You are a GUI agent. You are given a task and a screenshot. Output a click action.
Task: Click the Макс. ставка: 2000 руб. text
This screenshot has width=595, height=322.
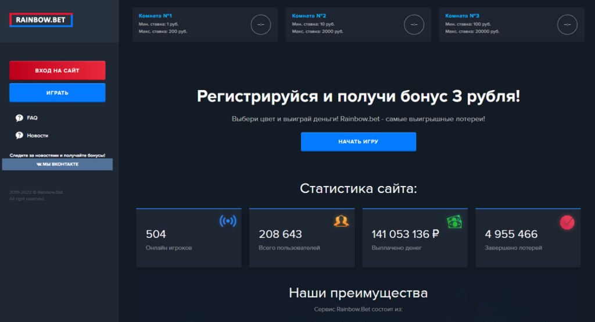pyautogui.click(x=318, y=31)
